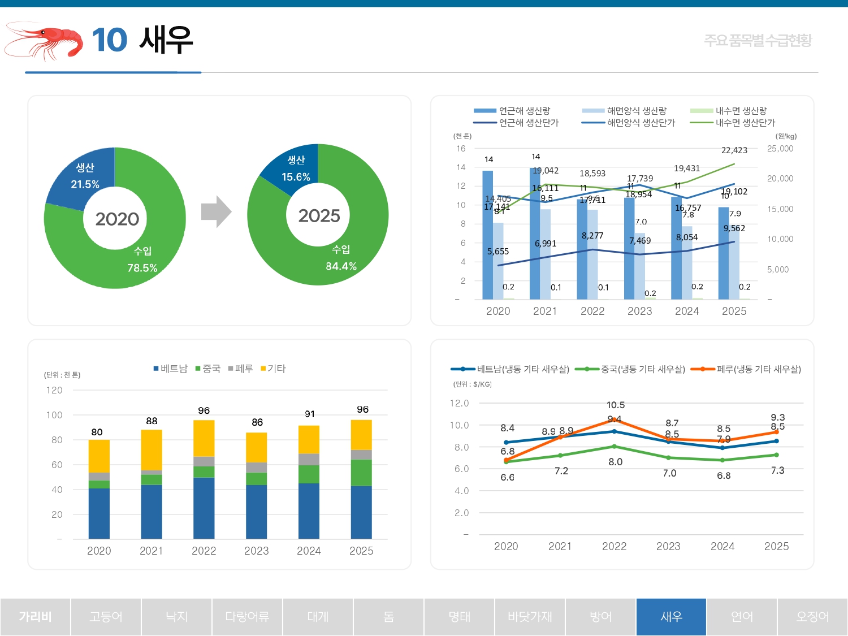
Task: Open the 방어 tab
Action: click(600, 617)
